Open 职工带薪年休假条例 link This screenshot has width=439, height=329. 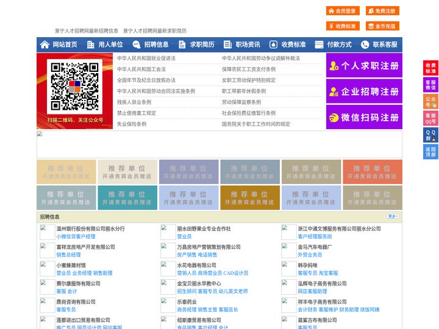pyautogui.click(x=244, y=91)
